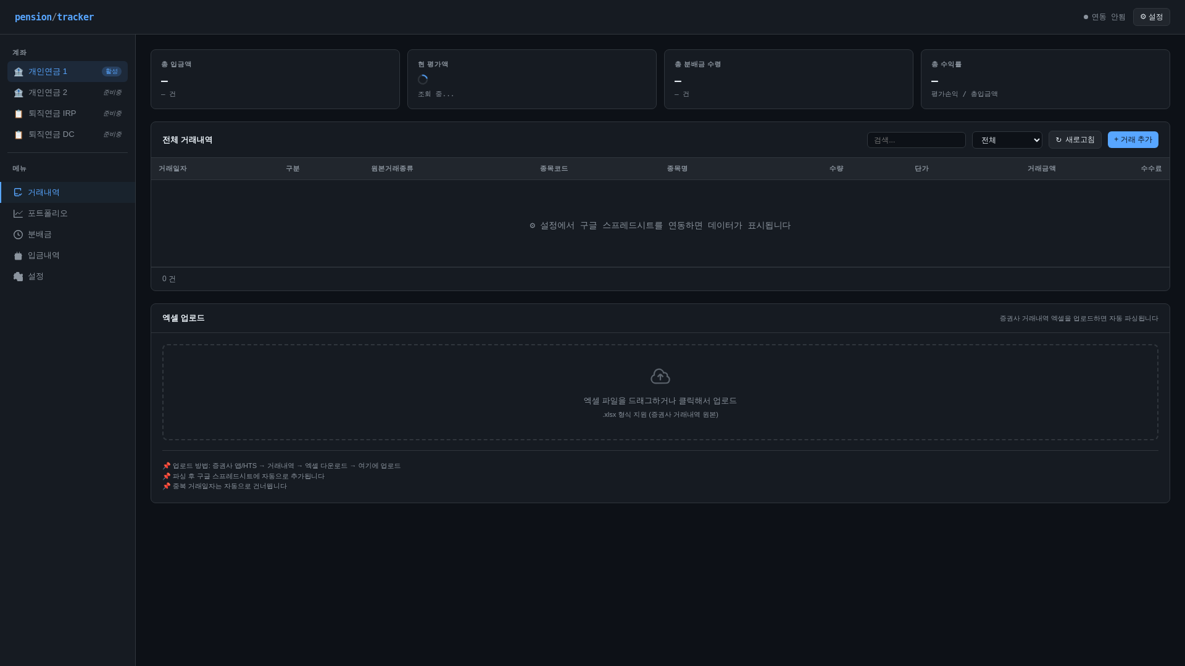This screenshot has width=1185, height=666.
Task: Open the 전체 filter dropdown
Action: (1007, 140)
